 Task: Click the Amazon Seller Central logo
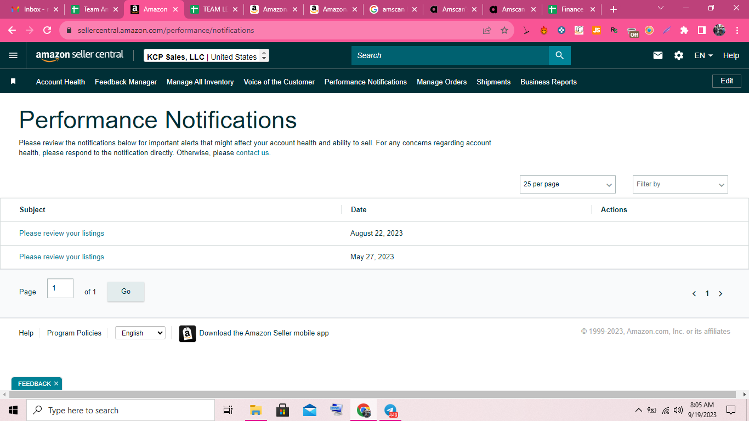click(x=80, y=55)
